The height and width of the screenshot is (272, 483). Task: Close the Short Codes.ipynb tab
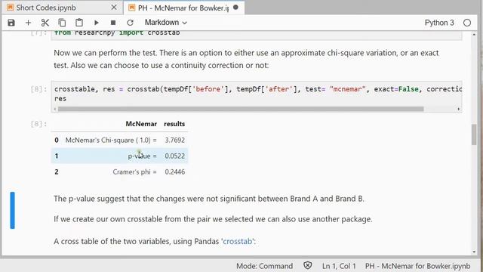114,8
